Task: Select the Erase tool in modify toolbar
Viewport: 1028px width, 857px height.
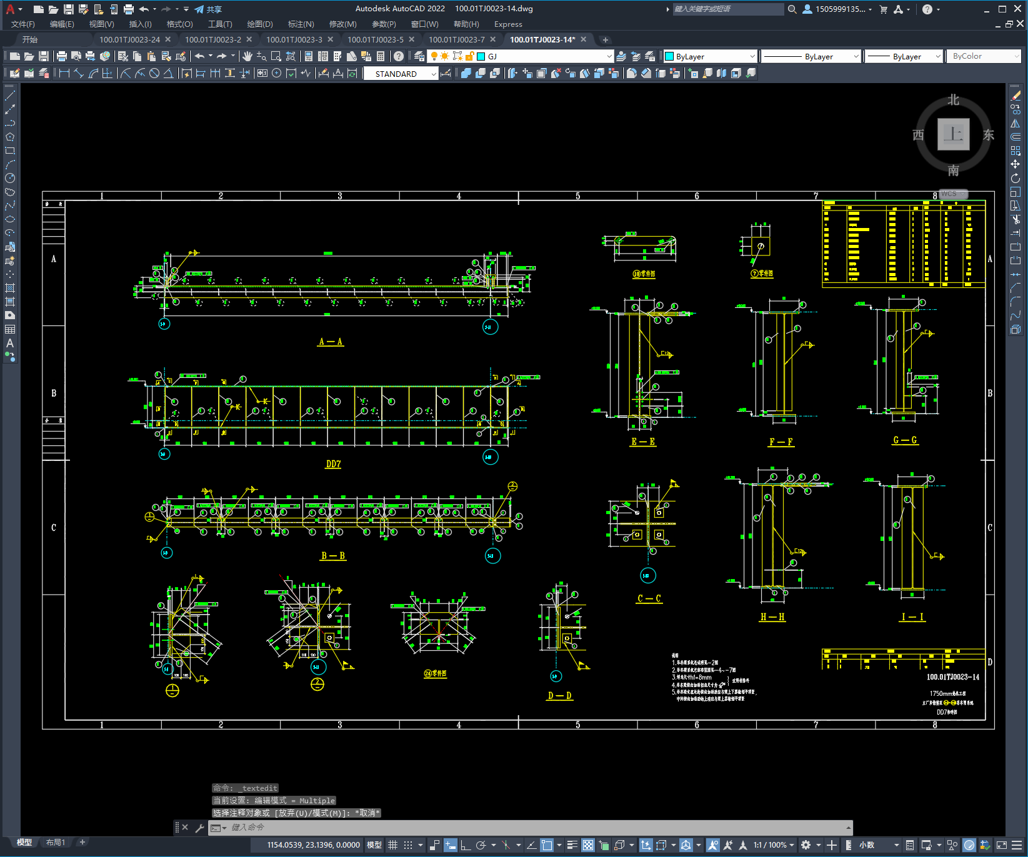Action: pos(1016,96)
